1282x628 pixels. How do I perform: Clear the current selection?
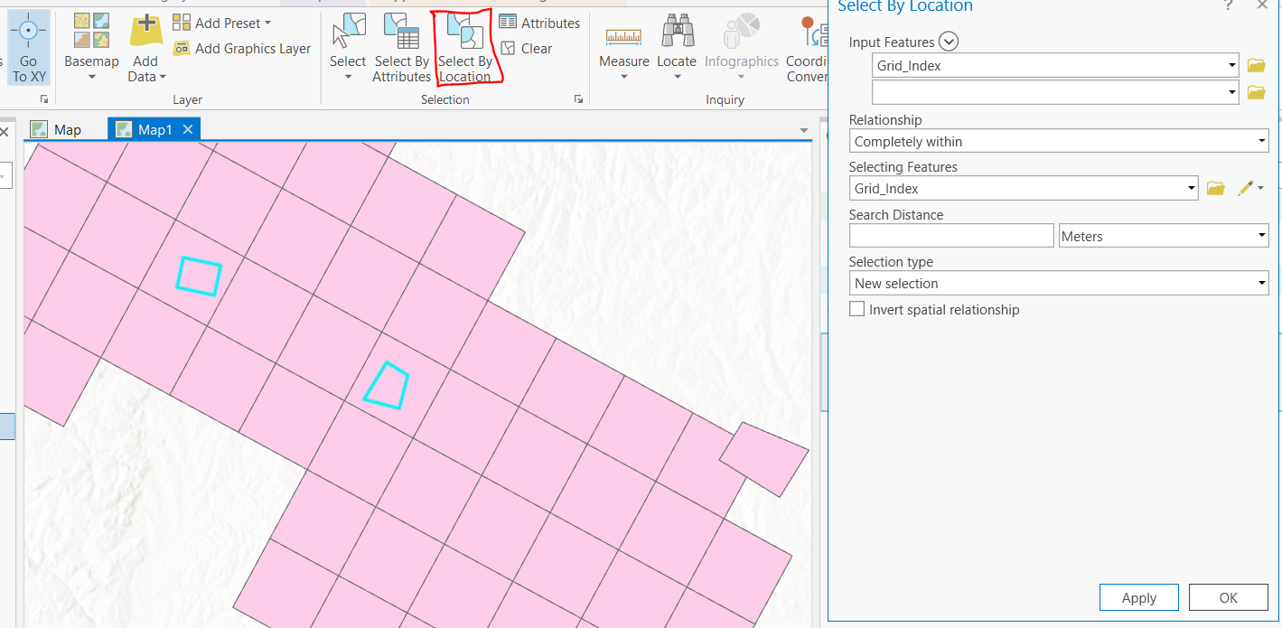529,49
